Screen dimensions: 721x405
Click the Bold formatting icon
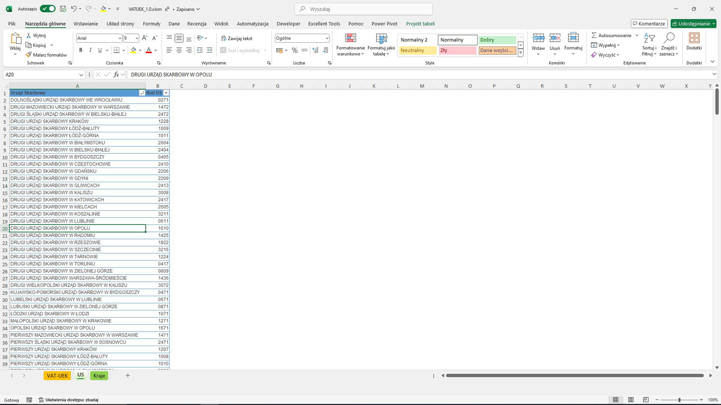pyautogui.click(x=81, y=50)
